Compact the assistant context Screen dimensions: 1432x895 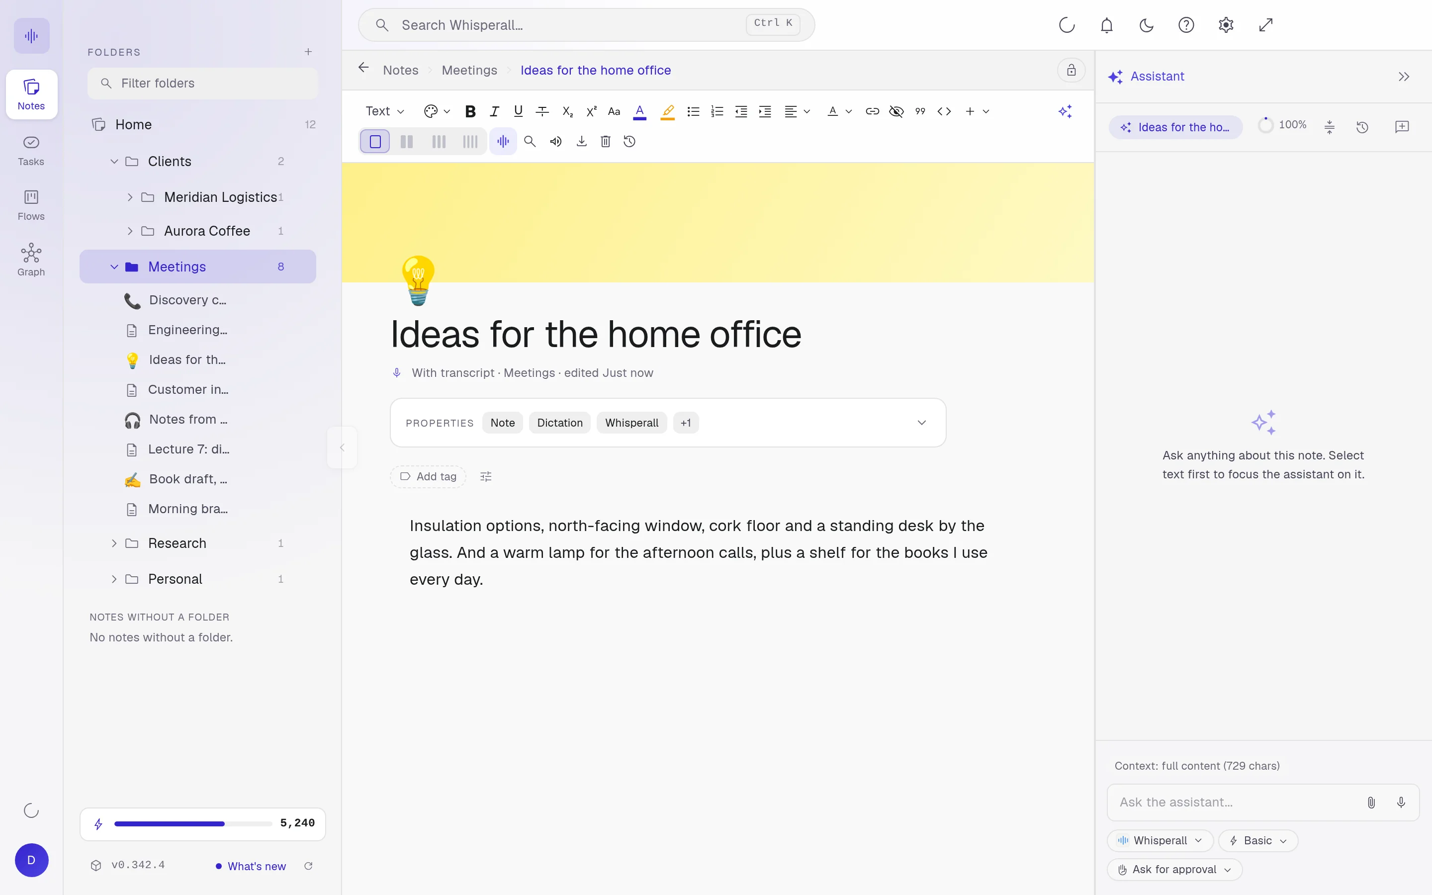(x=1329, y=127)
